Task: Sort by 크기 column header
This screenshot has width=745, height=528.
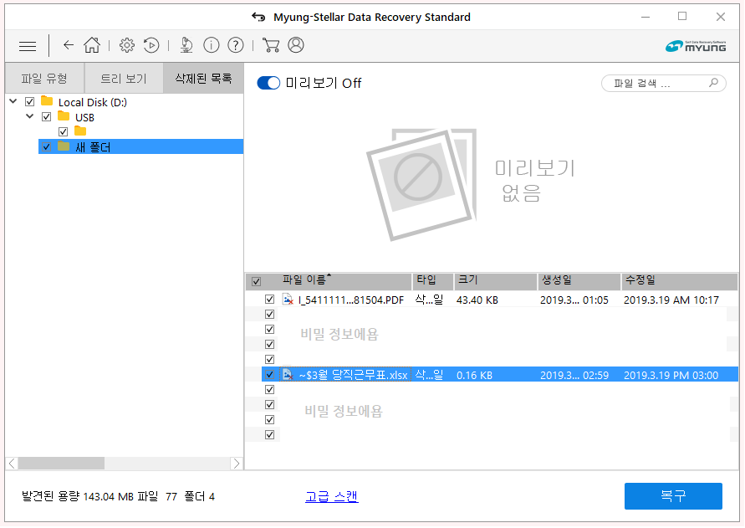Action: coord(496,282)
